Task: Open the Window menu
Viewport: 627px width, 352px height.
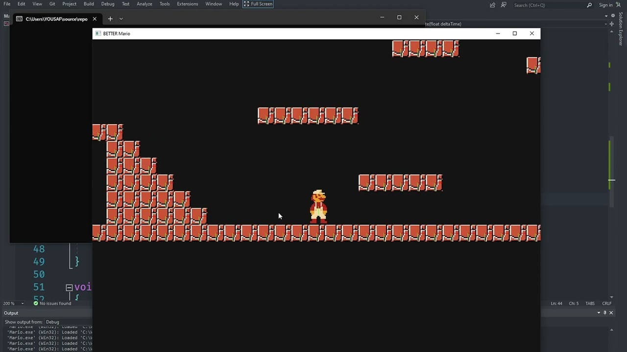Action: coord(214,4)
